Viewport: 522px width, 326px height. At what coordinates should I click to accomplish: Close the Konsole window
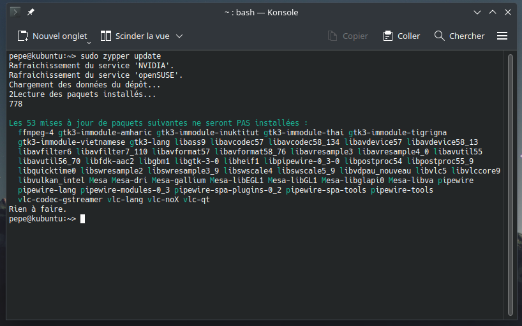(508, 12)
